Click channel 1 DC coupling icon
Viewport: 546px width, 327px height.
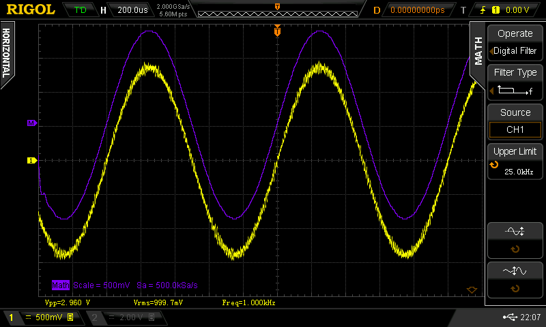point(29,317)
